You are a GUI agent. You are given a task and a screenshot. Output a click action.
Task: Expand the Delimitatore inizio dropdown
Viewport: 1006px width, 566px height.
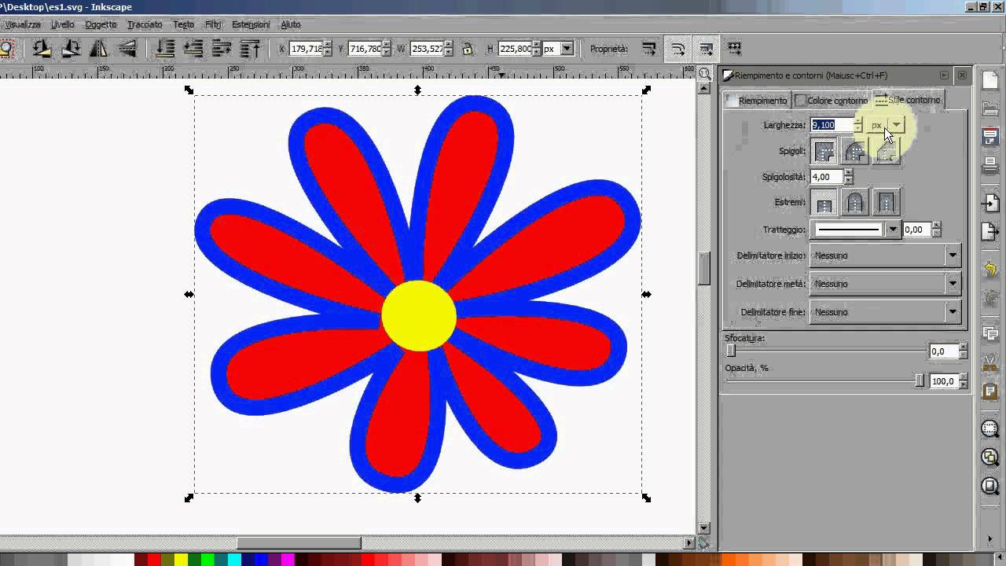coord(953,255)
